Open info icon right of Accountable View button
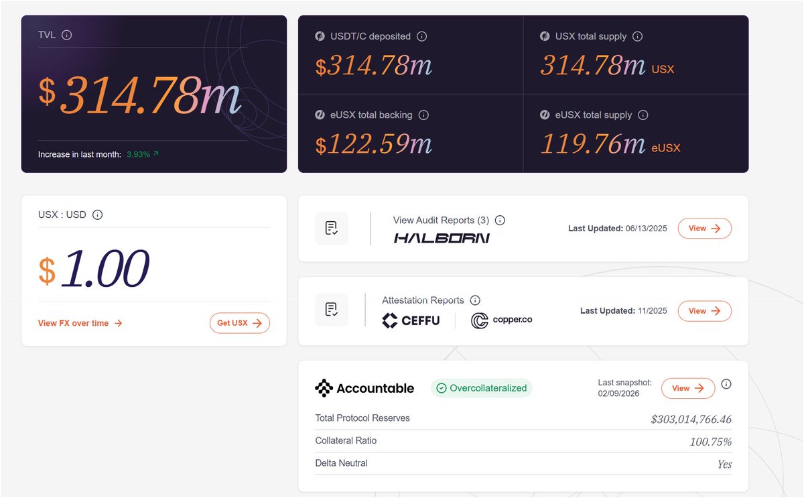This screenshot has height=498, width=804. click(x=726, y=384)
